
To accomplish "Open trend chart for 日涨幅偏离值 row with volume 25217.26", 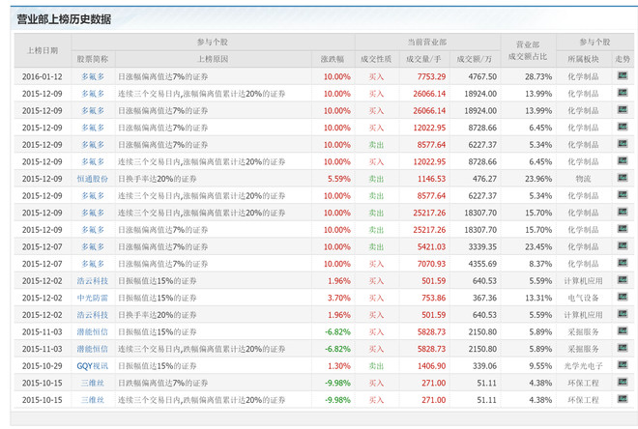I will (x=623, y=229).
